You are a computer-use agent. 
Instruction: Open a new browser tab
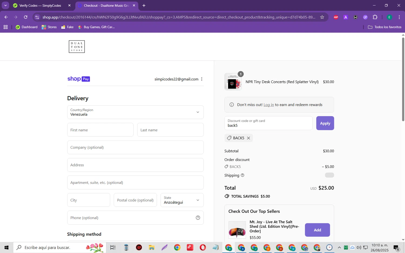point(144,5)
